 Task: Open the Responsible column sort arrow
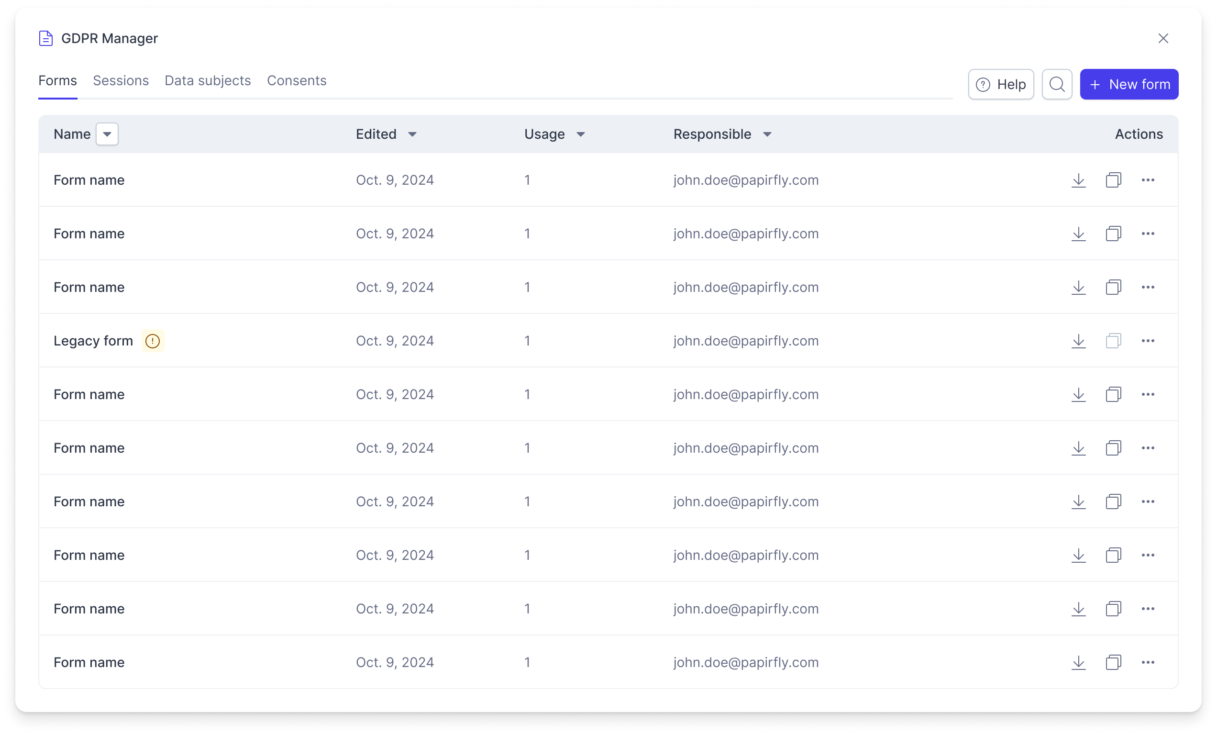(767, 134)
